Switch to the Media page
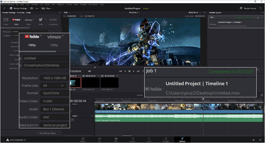The image size is (265, 143). click(x=83, y=140)
